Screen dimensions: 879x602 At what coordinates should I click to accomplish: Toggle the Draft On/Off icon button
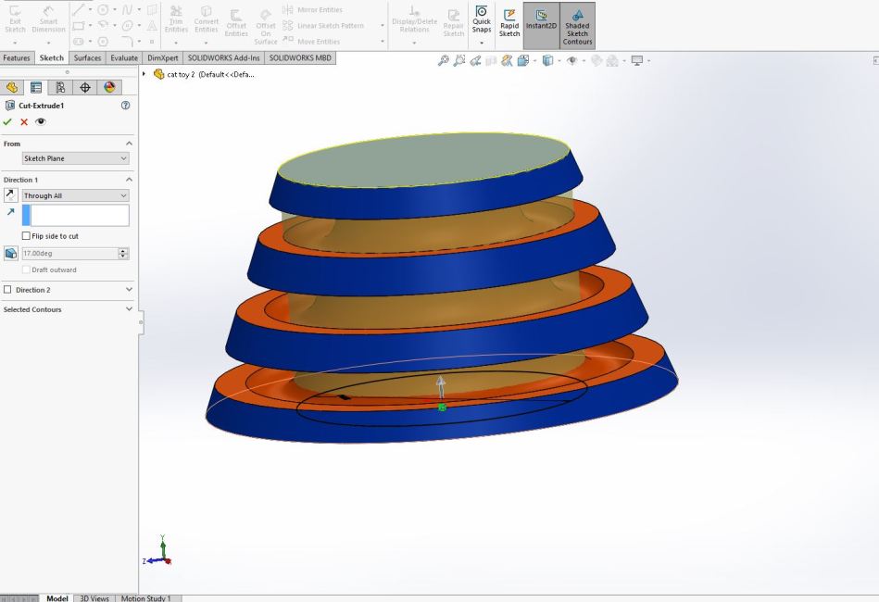(x=11, y=253)
